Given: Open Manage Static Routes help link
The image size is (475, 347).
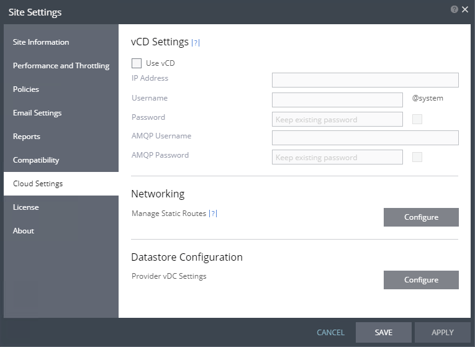Looking at the screenshot, I should click(213, 214).
